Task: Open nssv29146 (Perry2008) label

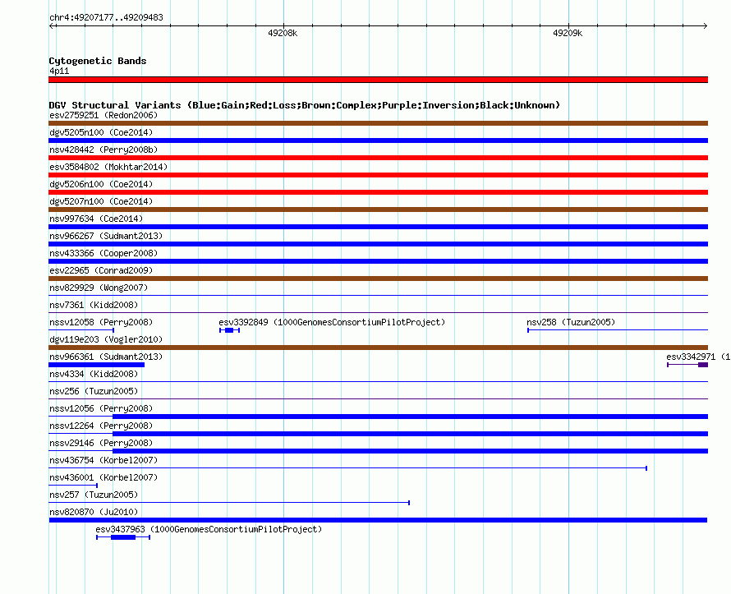Action: tap(101, 443)
